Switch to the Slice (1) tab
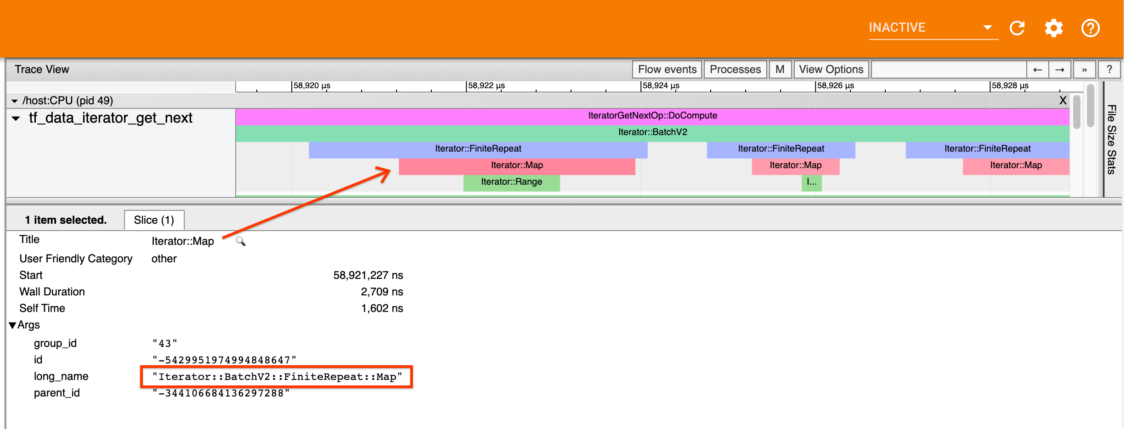Image resolution: width=1126 pixels, height=430 pixels. coord(154,220)
